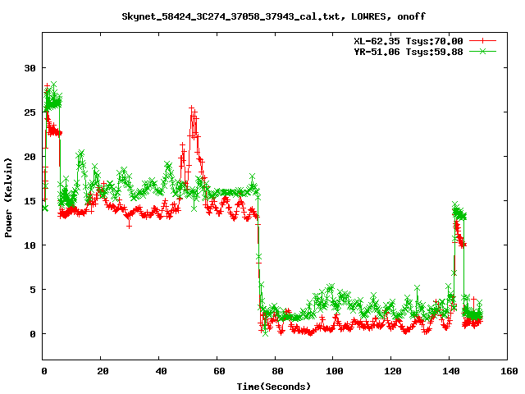Click the x-axis tick label 120
Image resolution: width=525 pixels, height=394 pixels.
pos(393,371)
